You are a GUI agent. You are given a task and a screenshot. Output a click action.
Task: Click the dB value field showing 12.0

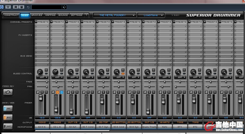(42, 118)
